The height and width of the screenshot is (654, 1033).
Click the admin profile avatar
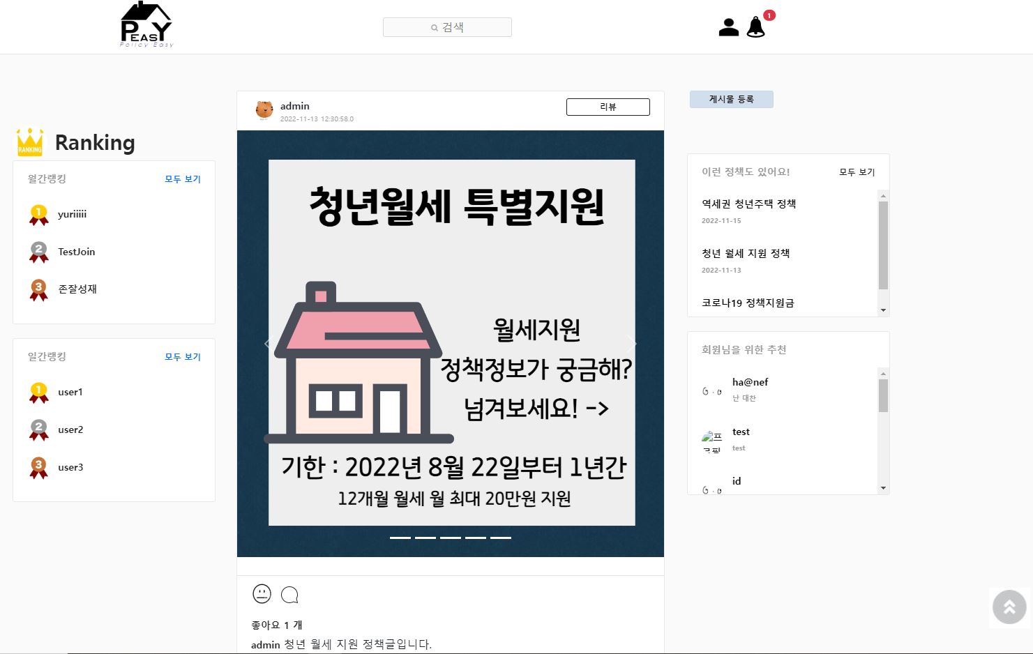point(264,110)
